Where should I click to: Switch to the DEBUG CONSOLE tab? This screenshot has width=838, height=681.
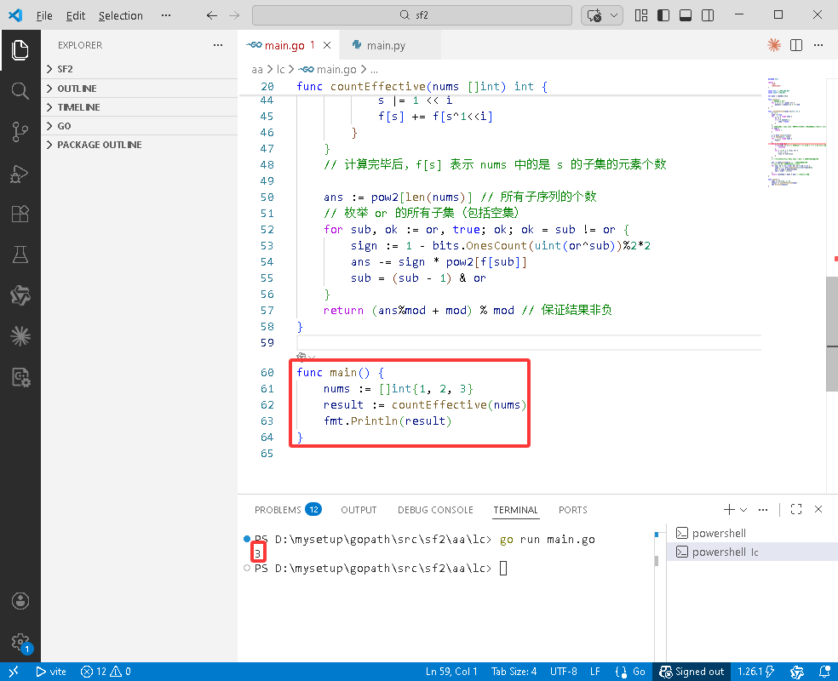point(435,510)
